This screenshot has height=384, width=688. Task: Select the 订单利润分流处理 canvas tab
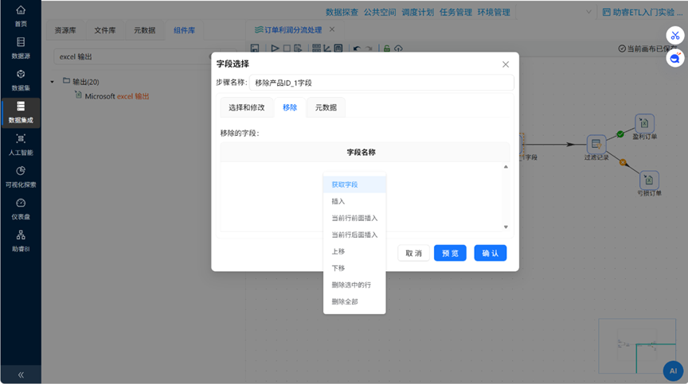point(293,29)
